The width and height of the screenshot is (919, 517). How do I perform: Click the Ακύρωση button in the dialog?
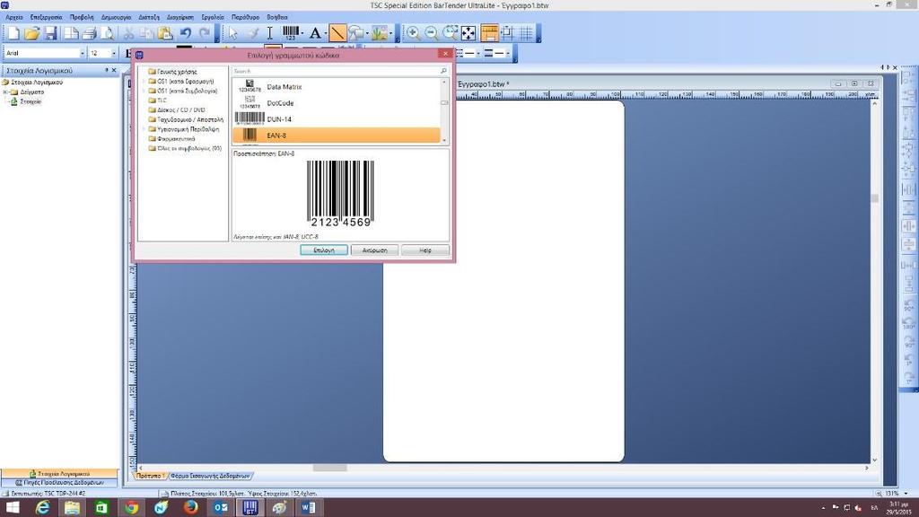tap(374, 250)
